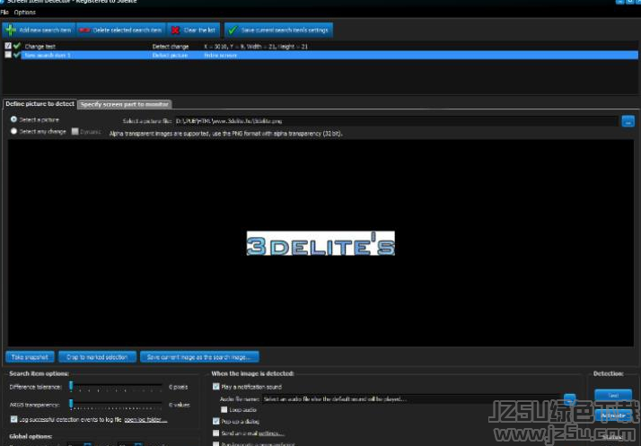Save current image as the search image

[199, 357]
